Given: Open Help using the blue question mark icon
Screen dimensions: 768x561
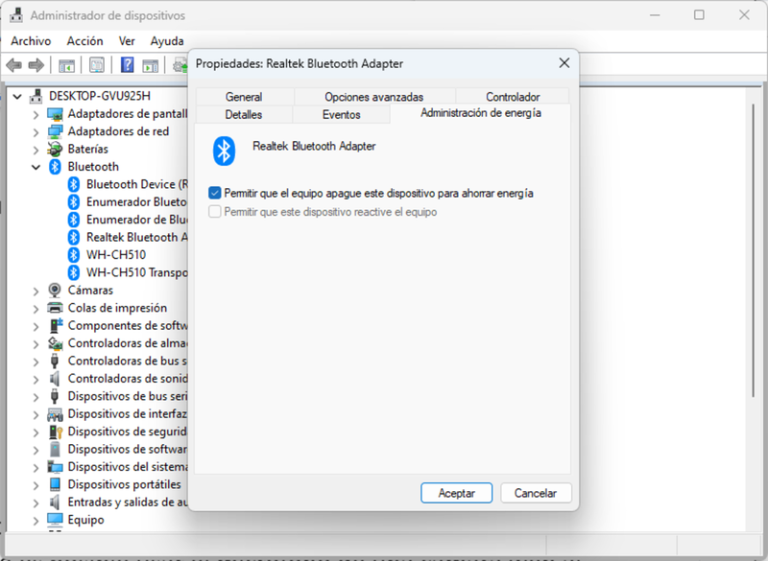Looking at the screenshot, I should point(129,65).
